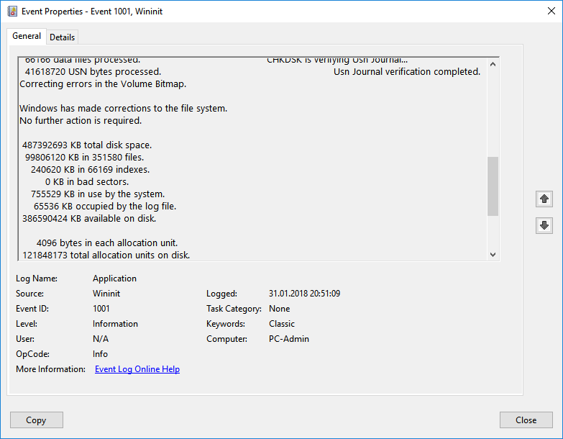Click the description scrollbar's down arrow
This screenshot has height=439, width=563.
tap(493, 254)
